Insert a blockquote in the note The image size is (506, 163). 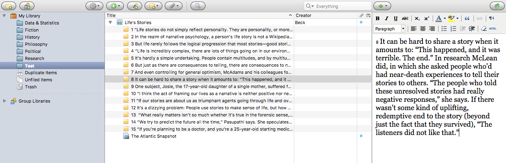point(467,18)
